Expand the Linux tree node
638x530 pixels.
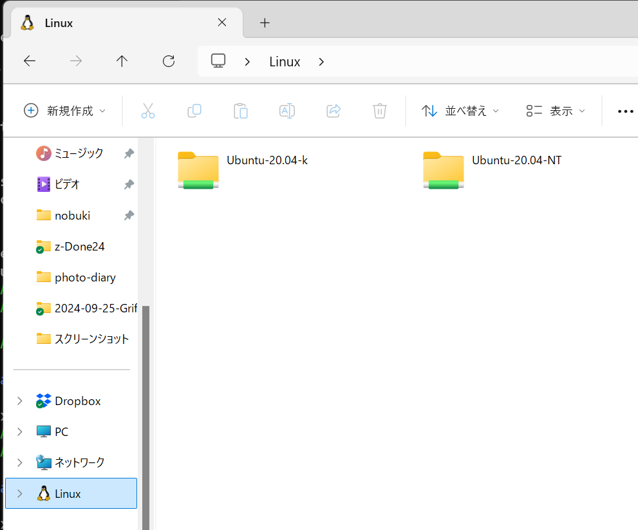tap(19, 494)
